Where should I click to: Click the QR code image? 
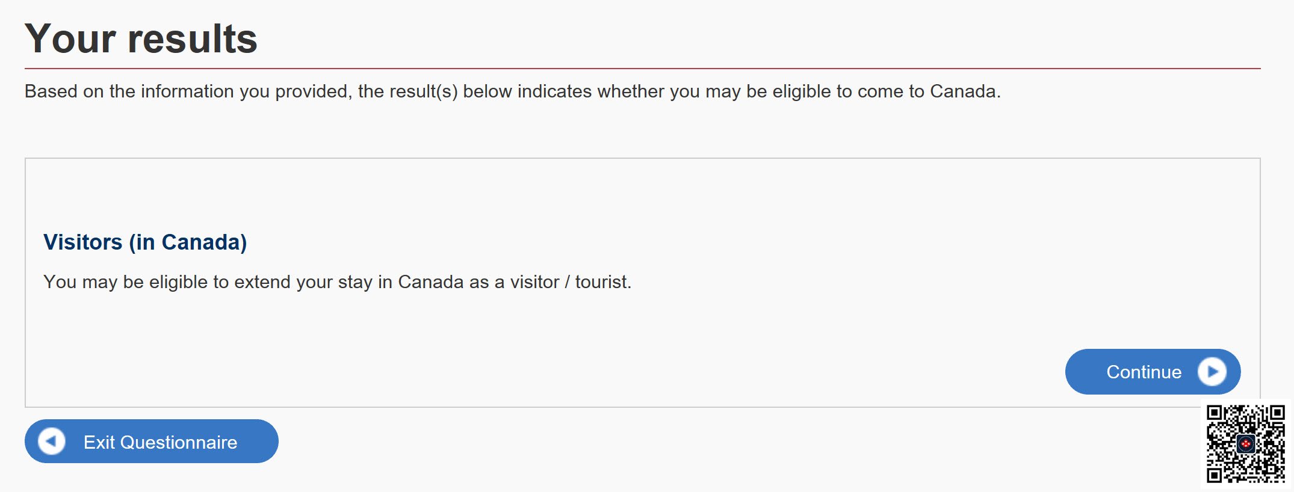(1246, 443)
